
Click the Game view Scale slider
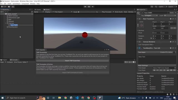point(87,12)
